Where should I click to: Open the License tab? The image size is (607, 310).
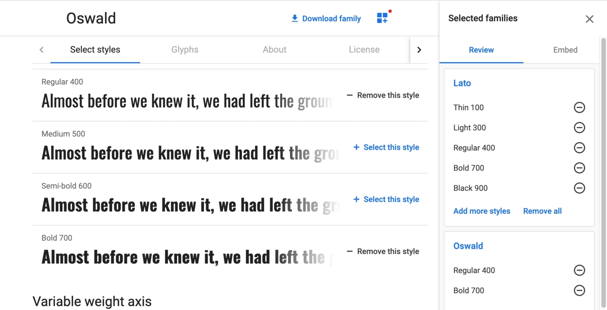click(364, 50)
